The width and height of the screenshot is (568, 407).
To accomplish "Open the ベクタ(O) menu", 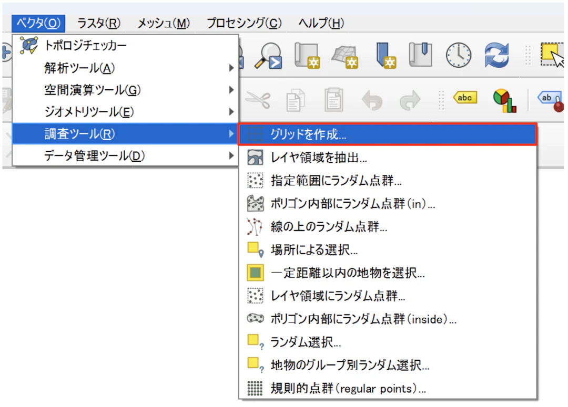I will pyautogui.click(x=38, y=24).
